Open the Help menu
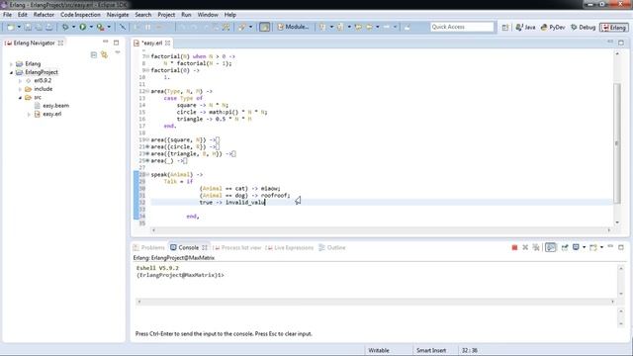Screen dimensions: 633x356 tap(230, 15)
